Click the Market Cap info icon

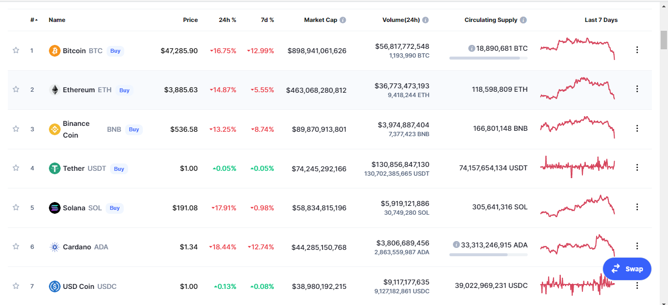click(x=343, y=20)
